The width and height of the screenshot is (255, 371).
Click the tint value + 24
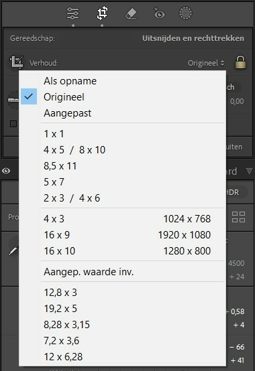tap(237, 277)
